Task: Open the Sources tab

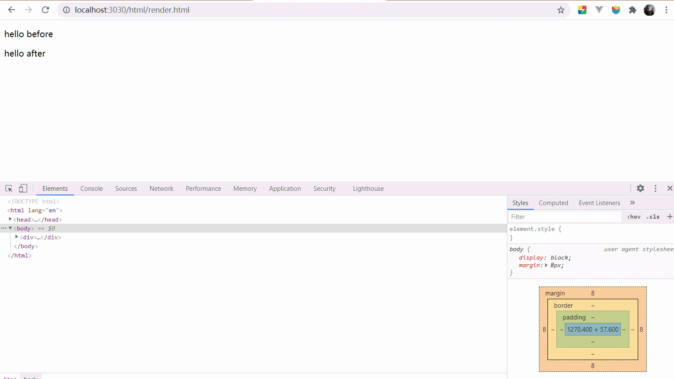Action: [126, 189]
